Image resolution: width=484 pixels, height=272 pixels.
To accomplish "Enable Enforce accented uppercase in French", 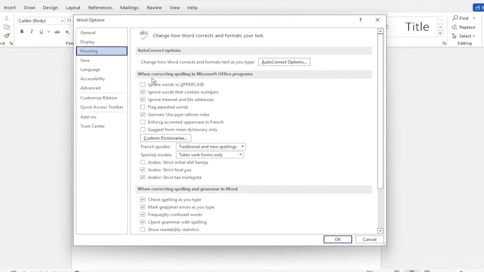I will (x=143, y=122).
